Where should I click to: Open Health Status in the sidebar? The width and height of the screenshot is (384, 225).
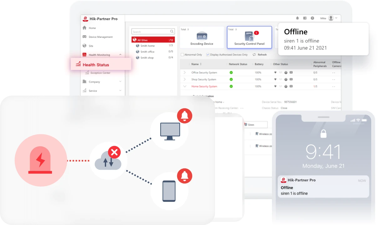click(96, 65)
